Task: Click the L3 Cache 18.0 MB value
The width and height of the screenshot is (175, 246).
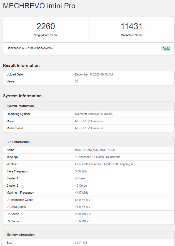Action: (83, 221)
